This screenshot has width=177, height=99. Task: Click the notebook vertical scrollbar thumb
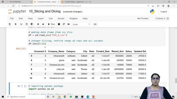point(176,81)
